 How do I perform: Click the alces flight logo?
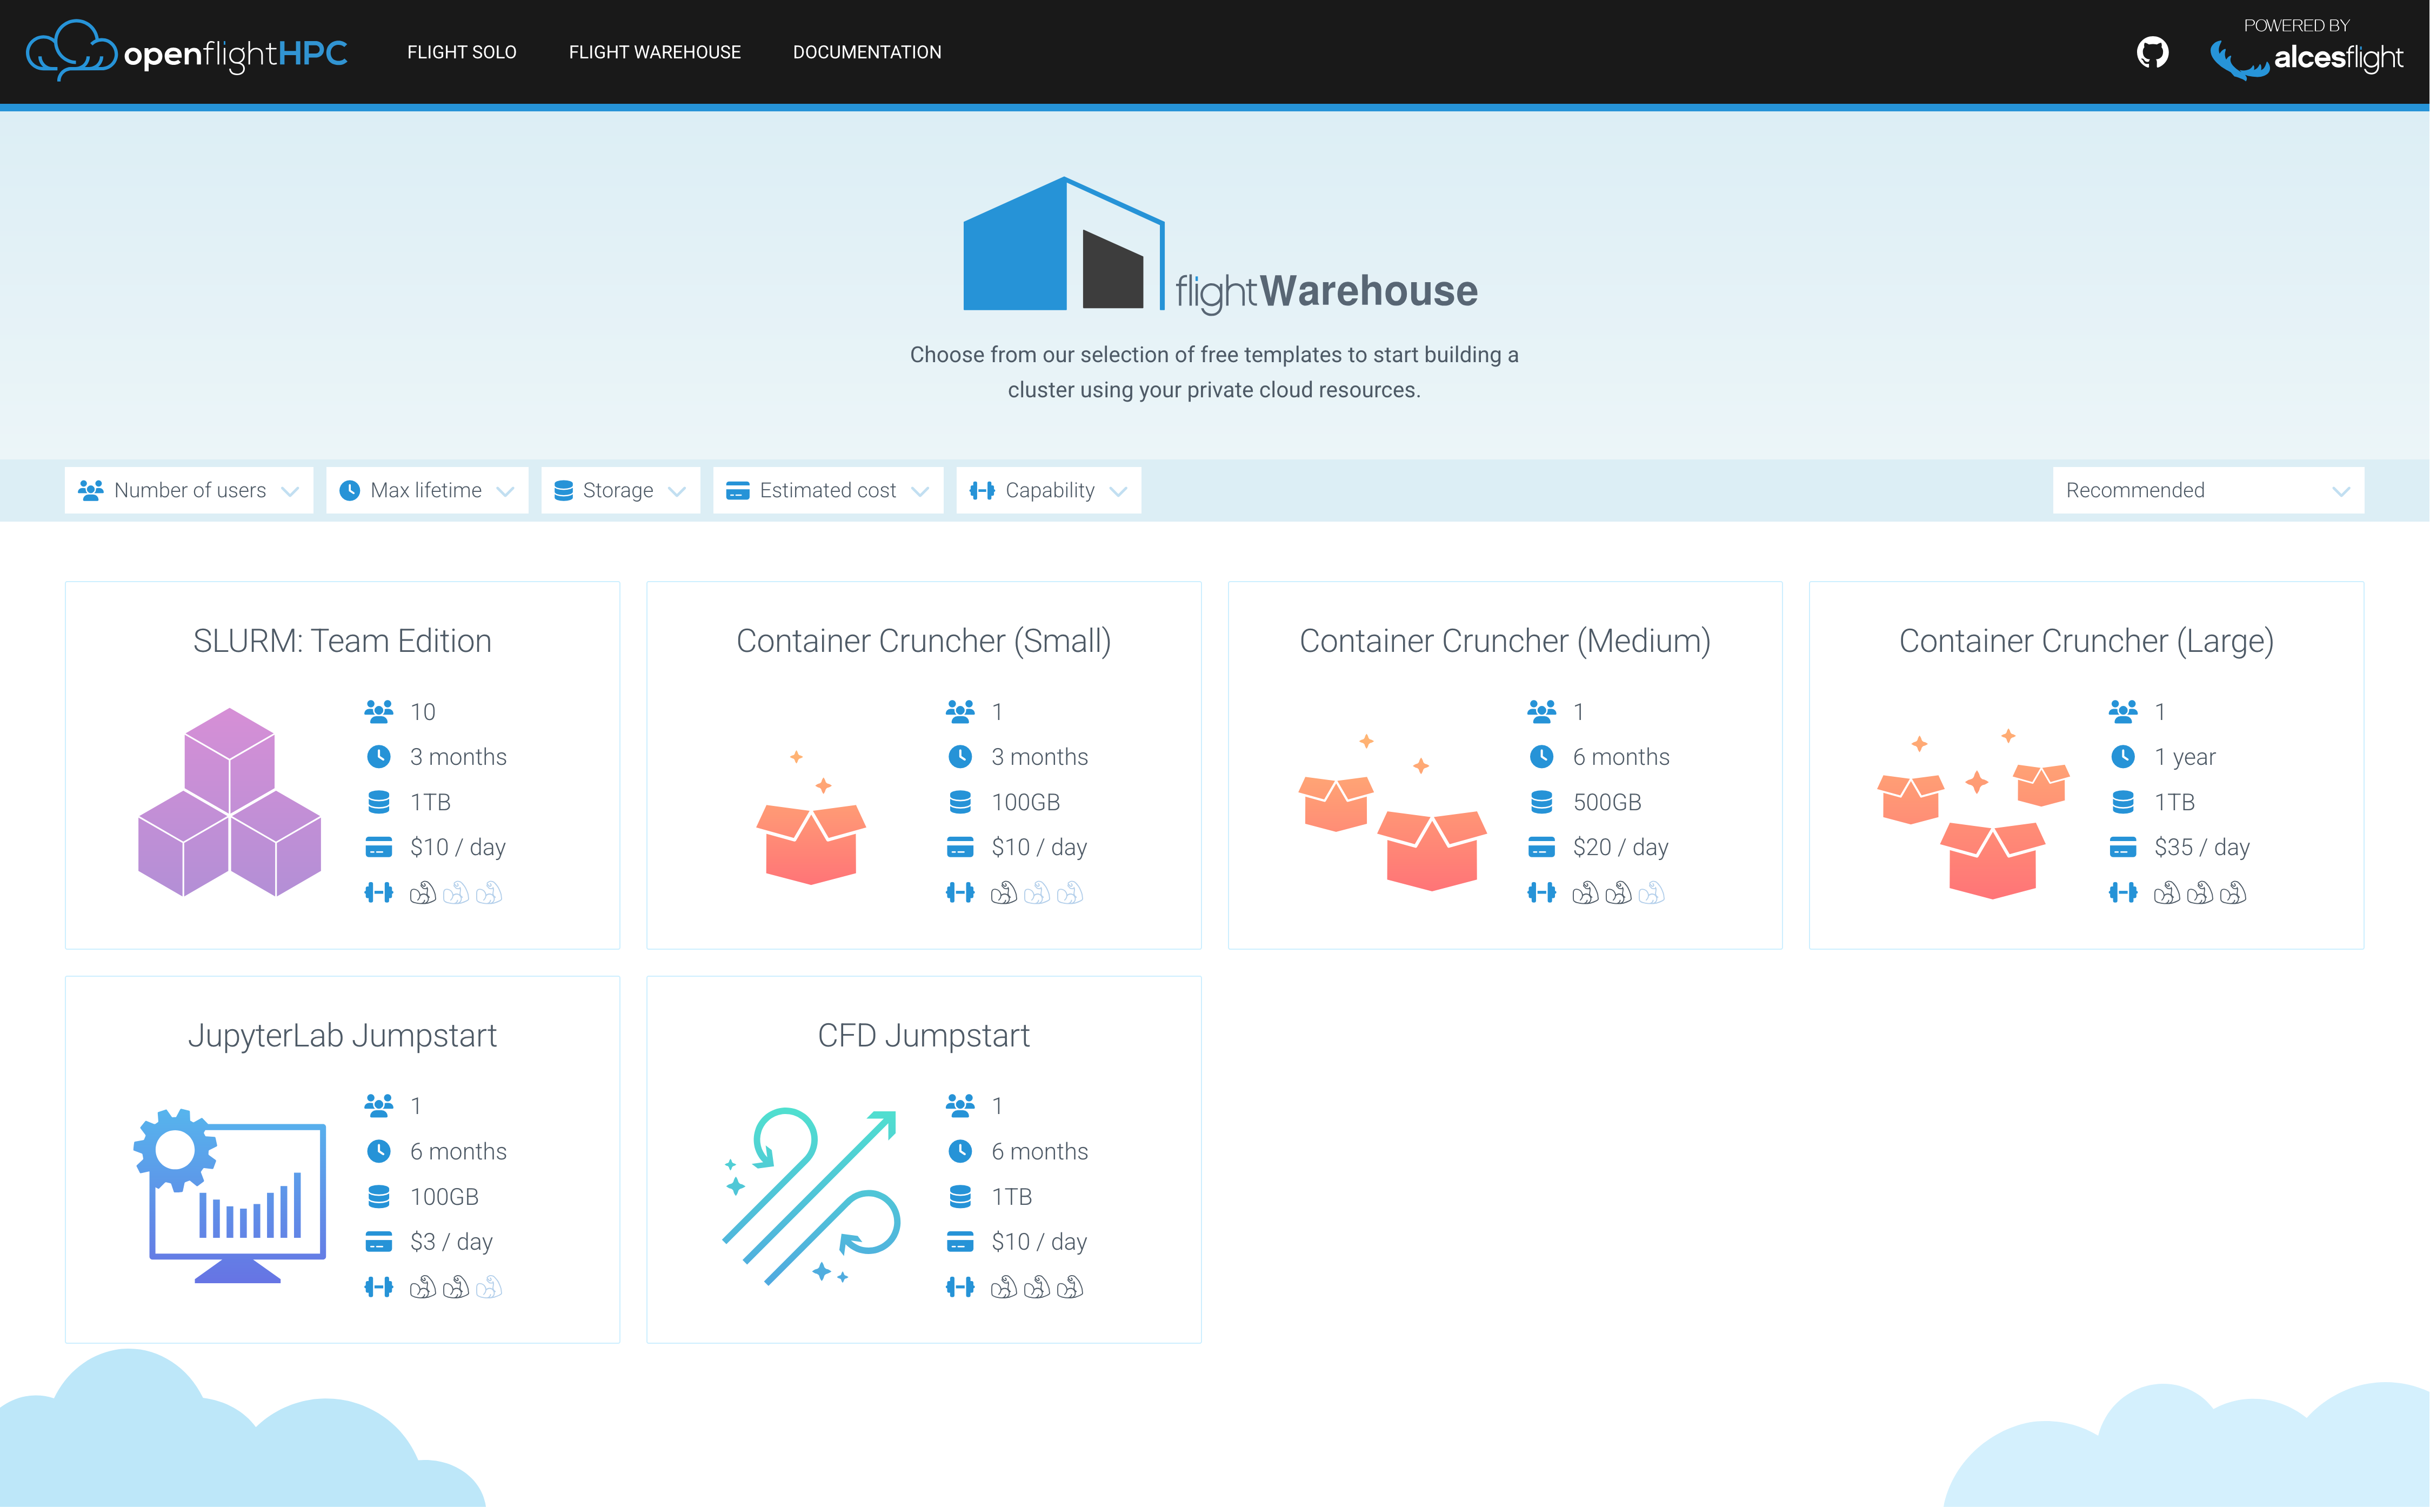(2307, 59)
